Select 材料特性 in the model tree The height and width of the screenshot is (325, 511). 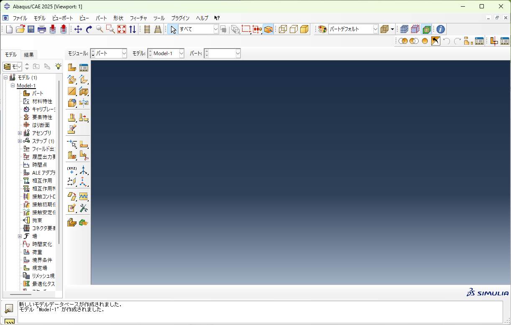coord(42,102)
